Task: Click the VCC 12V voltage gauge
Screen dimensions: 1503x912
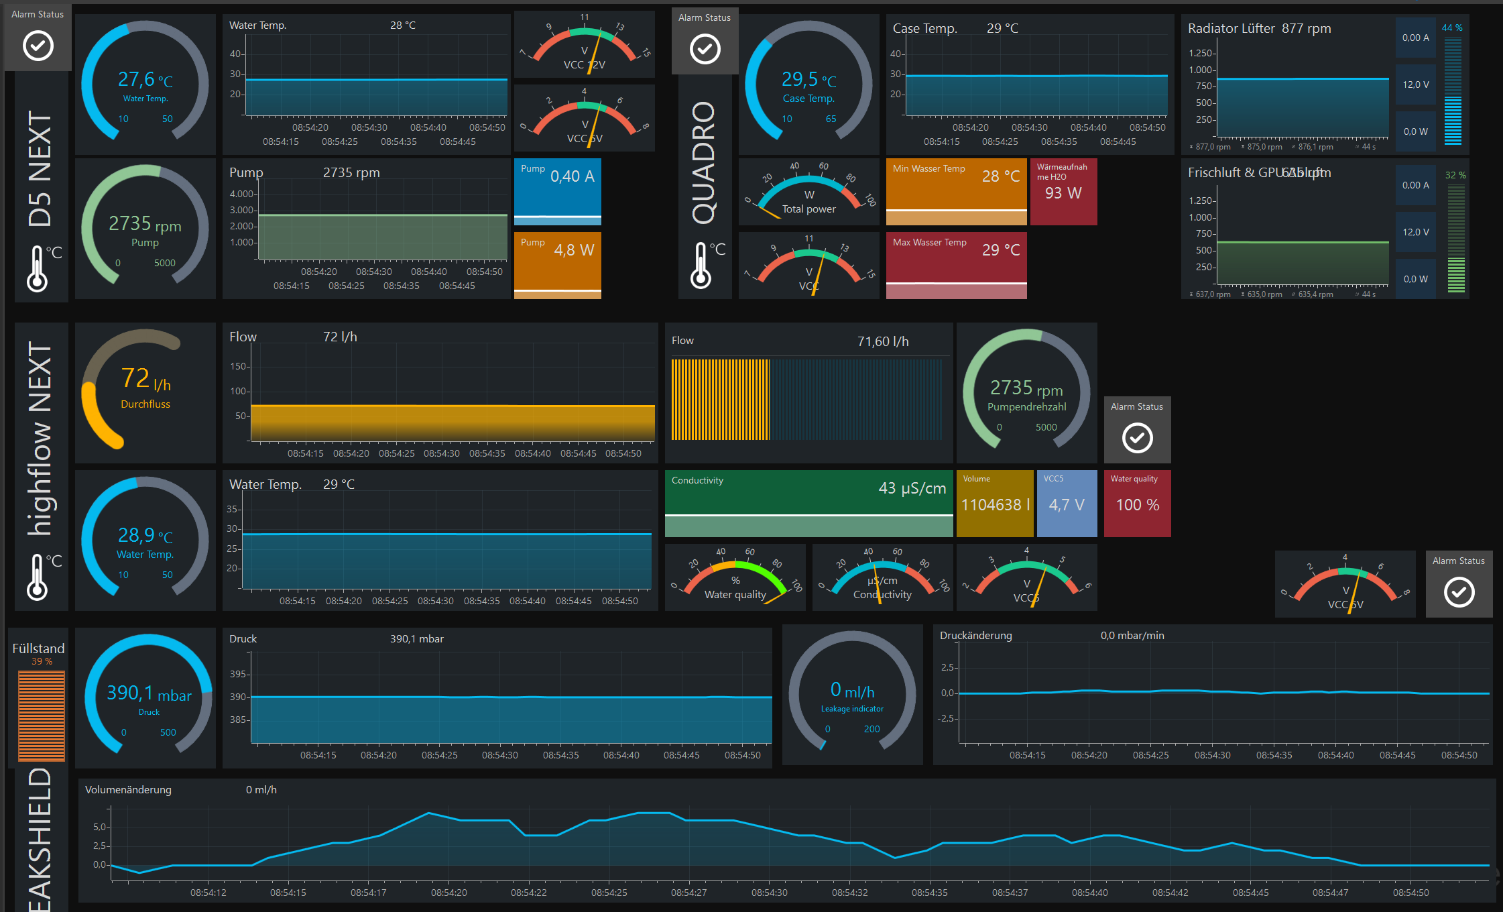Action: tap(584, 44)
